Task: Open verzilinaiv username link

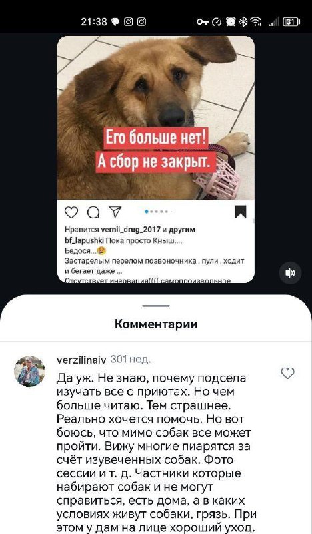Action: [81, 360]
